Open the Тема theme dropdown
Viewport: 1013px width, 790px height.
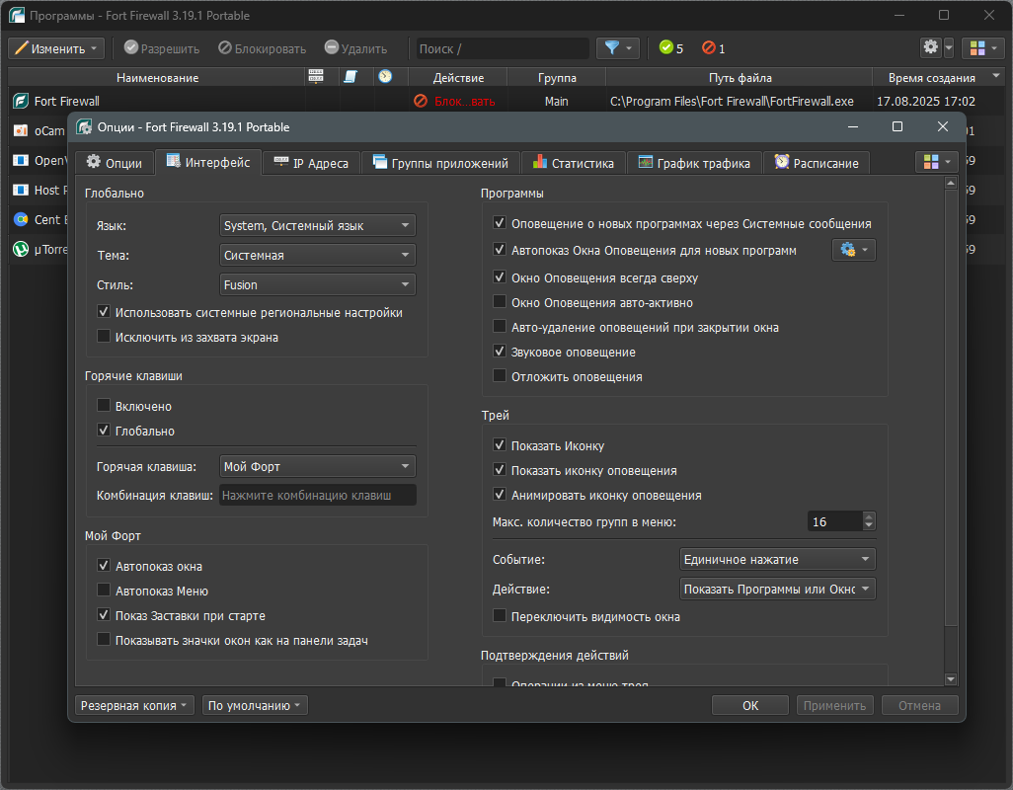317,255
